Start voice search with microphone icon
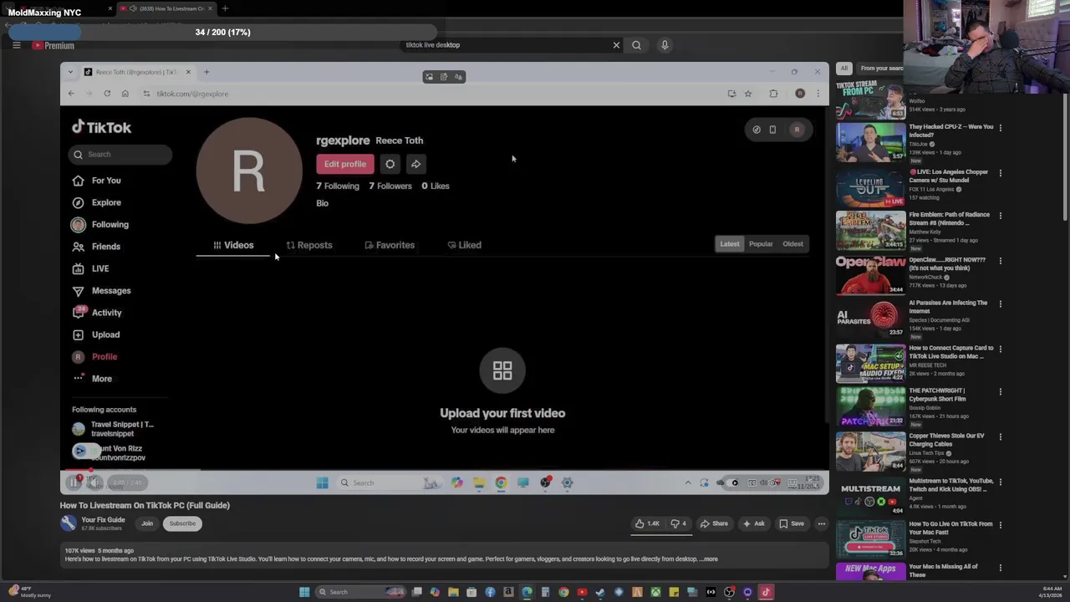 coord(665,45)
